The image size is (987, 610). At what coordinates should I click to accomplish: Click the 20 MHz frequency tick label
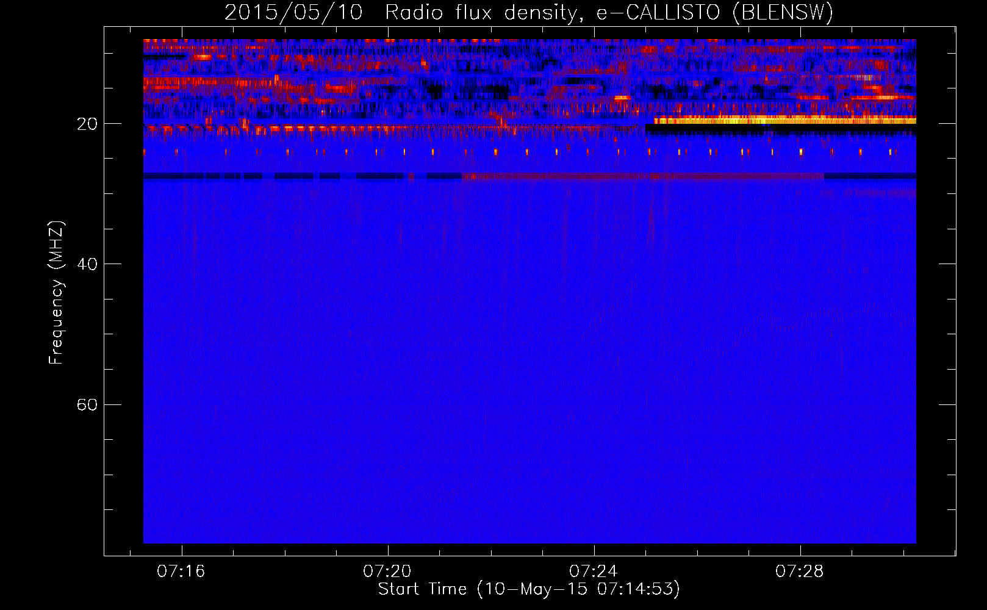click(87, 124)
